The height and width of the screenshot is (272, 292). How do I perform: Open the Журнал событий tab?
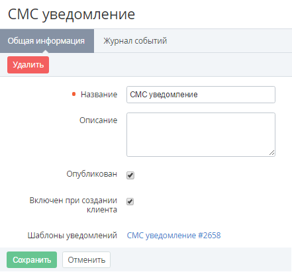(x=135, y=41)
